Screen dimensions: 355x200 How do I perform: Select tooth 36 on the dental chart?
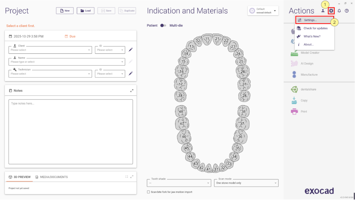click(x=240, y=136)
